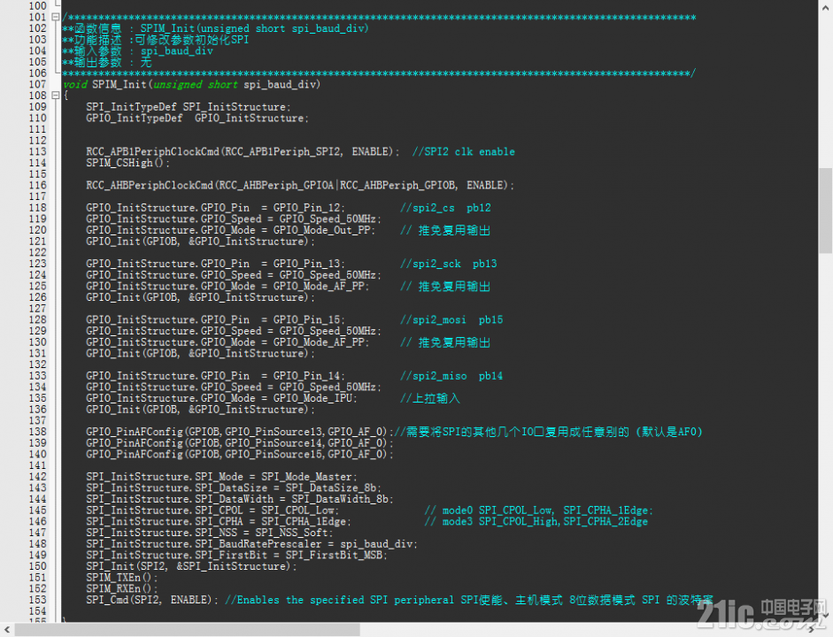833x637 pixels.
Task: Click line number 113 in the gutter
Action: tap(38, 152)
